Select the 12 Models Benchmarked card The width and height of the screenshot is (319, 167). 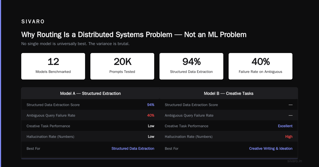tap(53, 66)
